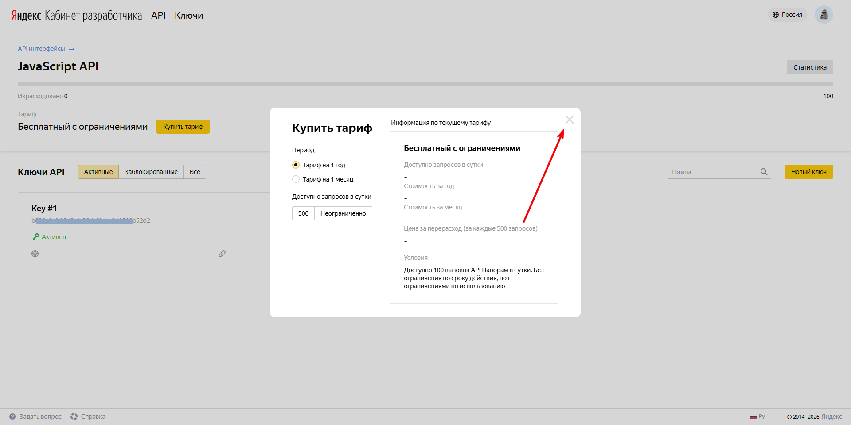Select the Тариф на 1 год radio option
Image resolution: width=851 pixels, height=425 pixels.
click(x=319, y=165)
